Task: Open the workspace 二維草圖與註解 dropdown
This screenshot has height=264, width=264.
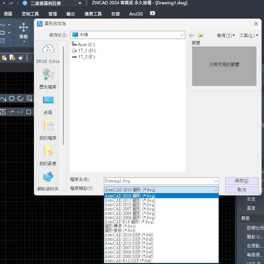Action: click(80, 3)
